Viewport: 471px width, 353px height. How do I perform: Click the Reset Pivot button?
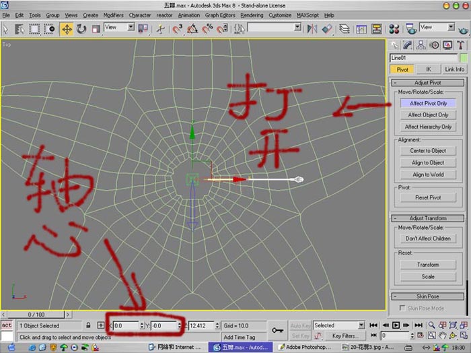tap(428, 197)
